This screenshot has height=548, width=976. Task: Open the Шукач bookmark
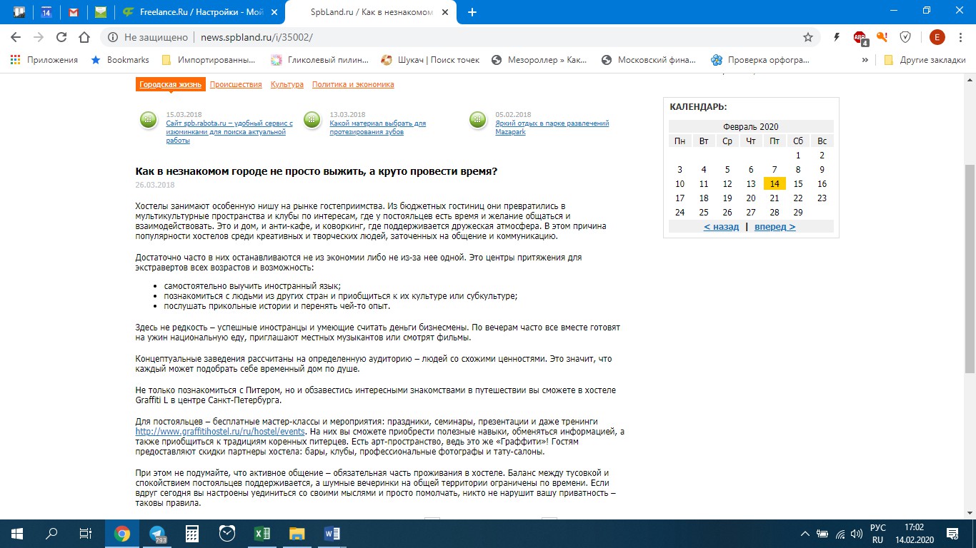coord(430,60)
